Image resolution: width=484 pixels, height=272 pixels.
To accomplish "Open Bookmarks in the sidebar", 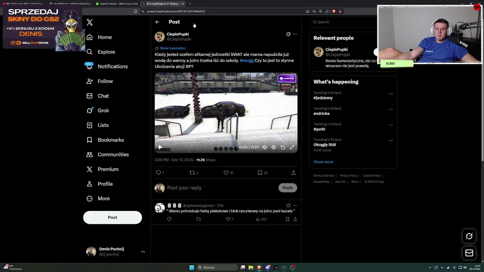I will click(x=105, y=140).
